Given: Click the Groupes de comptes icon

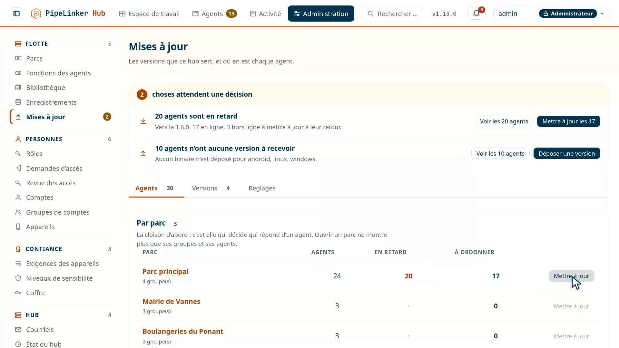Looking at the screenshot, I should [18, 212].
